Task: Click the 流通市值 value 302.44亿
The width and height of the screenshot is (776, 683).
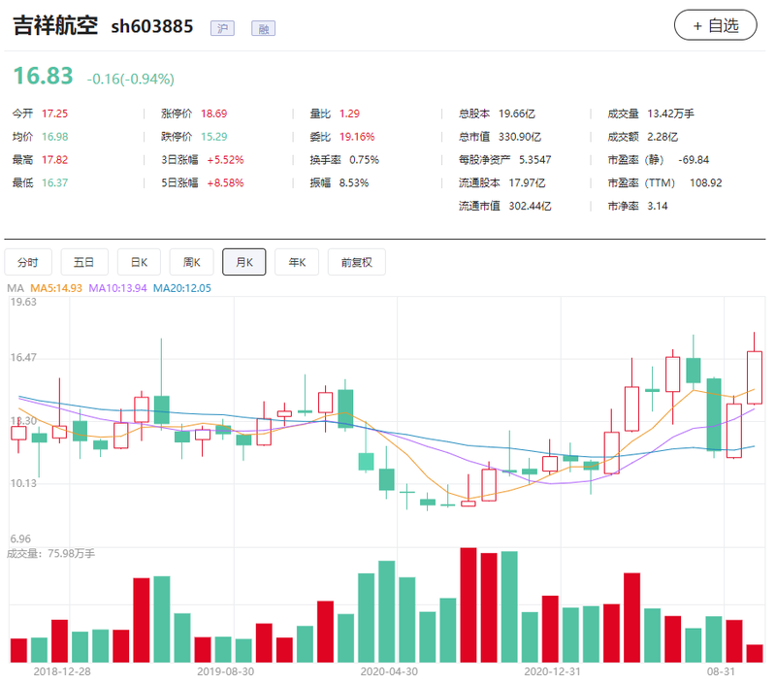Action: (530, 206)
